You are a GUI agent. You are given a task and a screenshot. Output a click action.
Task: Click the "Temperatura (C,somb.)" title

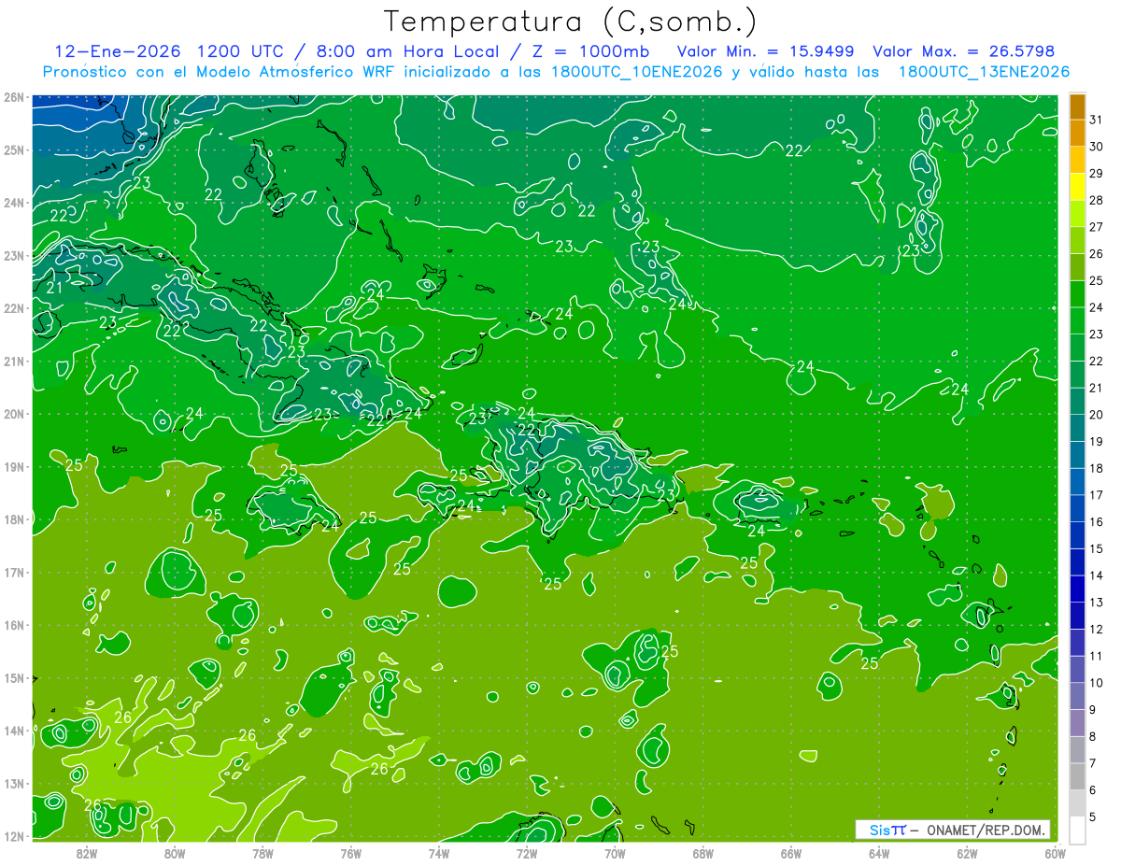tap(570, 22)
